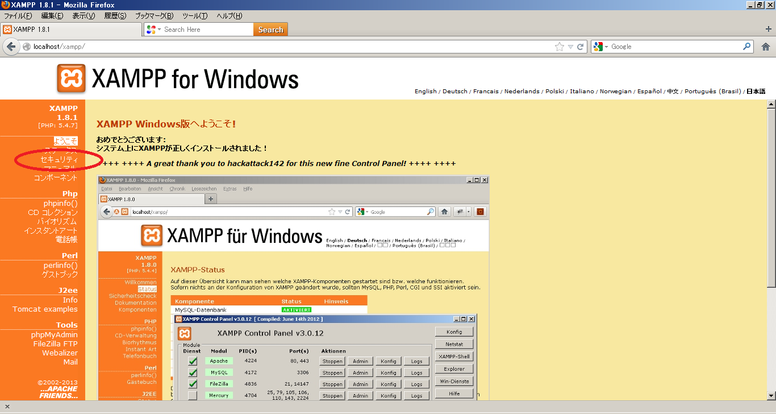Click the site identity globe icon
Image resolution: width=776 pixels, height=414 pixels.
click(27, 47)
